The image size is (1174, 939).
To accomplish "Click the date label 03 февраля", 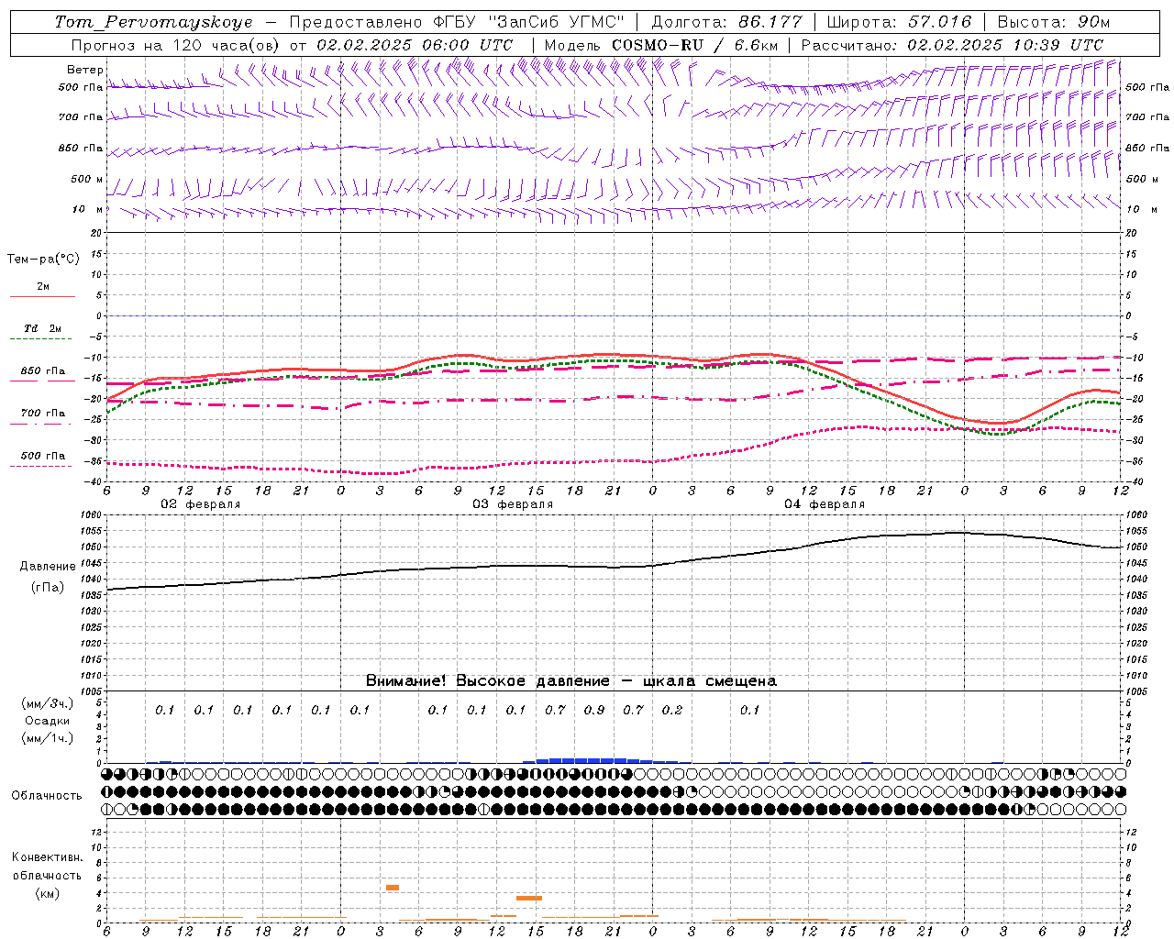I will coord(513,504).
